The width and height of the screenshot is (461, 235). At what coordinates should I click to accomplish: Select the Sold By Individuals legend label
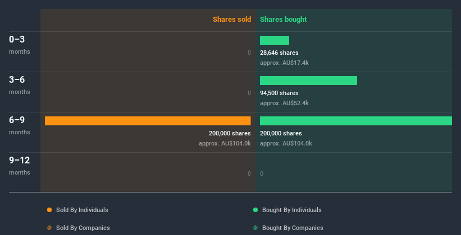(x=82, y=210)
